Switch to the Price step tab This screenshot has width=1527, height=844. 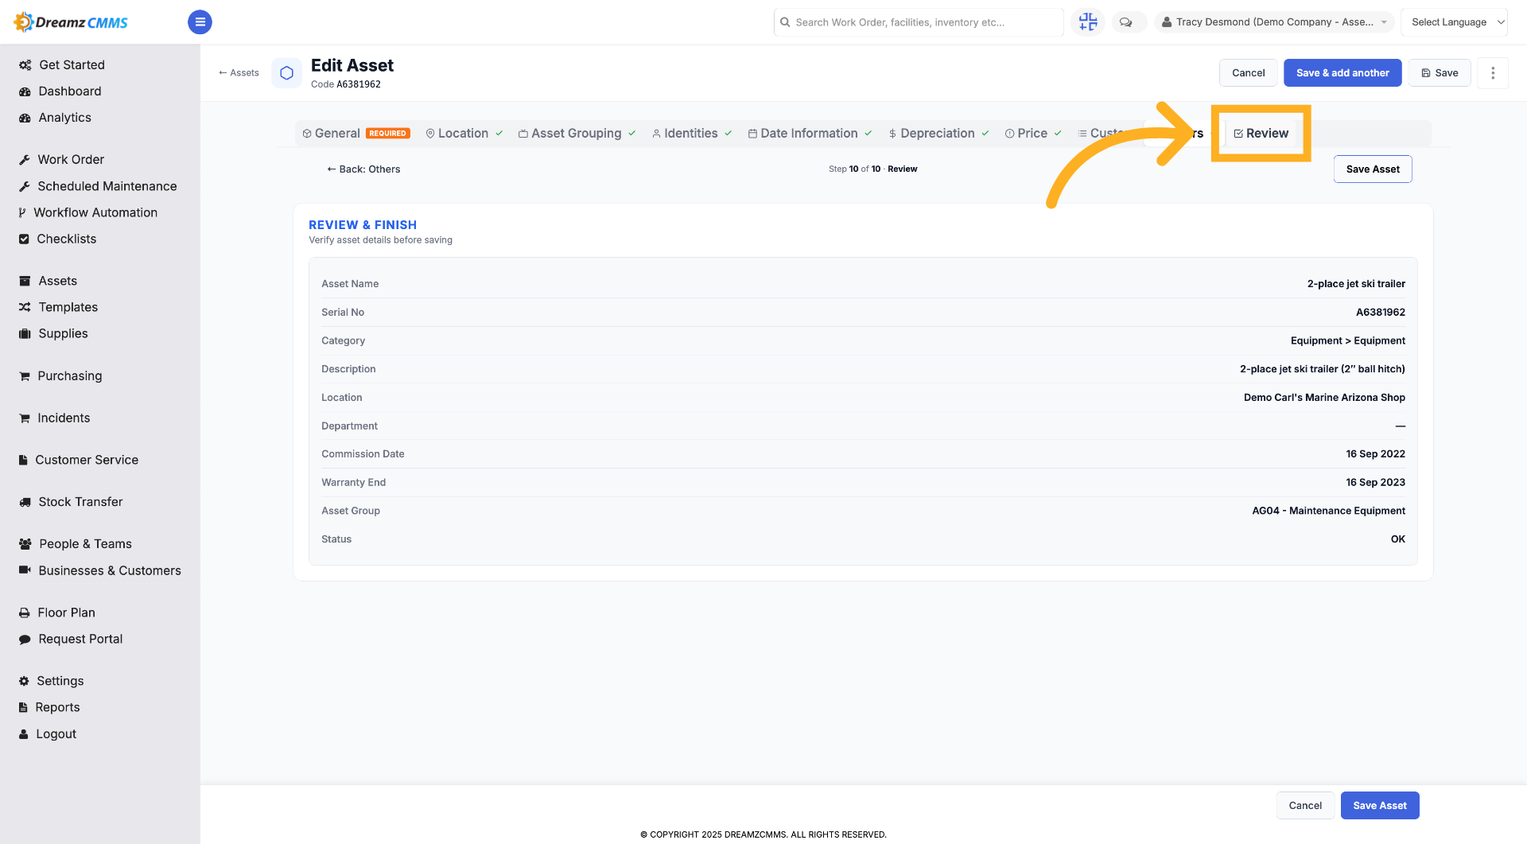tap(1032, 133)
